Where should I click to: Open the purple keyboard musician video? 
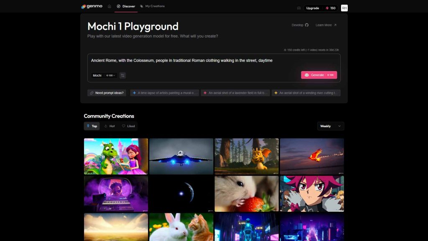click(116, 194)
